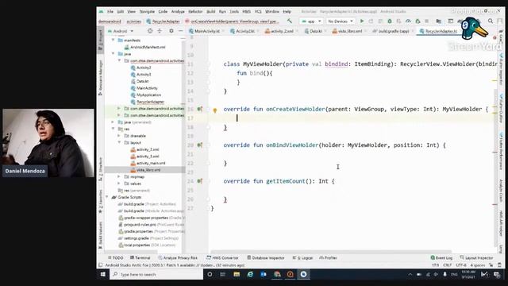Open Project Structure folder icon in toolbar
The height and width of the screenshot is (286, 508).
coord(439,21)
